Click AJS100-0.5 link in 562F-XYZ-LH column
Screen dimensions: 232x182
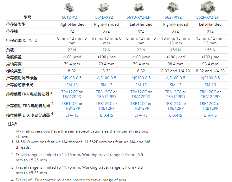tap(210, 78)
